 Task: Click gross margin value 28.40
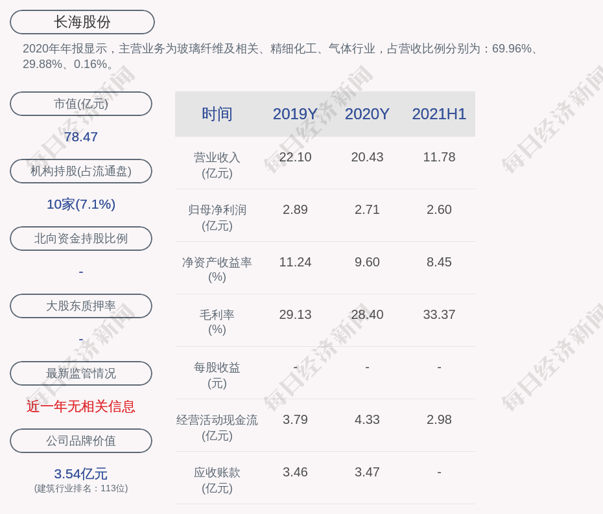pyautogui.click(x=367, y=314)
